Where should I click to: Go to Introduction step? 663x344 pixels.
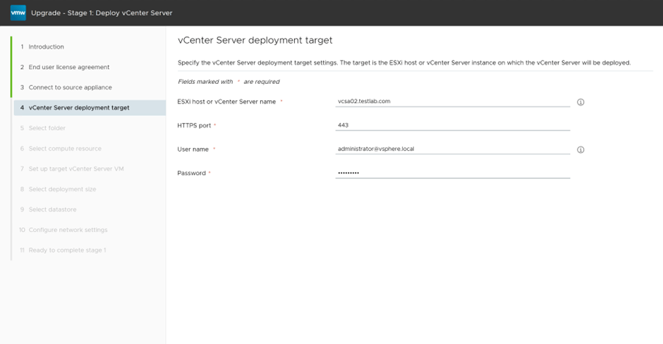click(x=46, y=47)
